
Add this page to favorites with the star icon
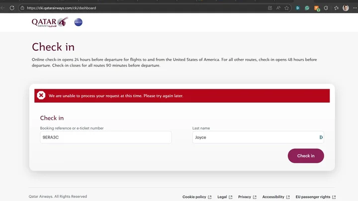287,8
